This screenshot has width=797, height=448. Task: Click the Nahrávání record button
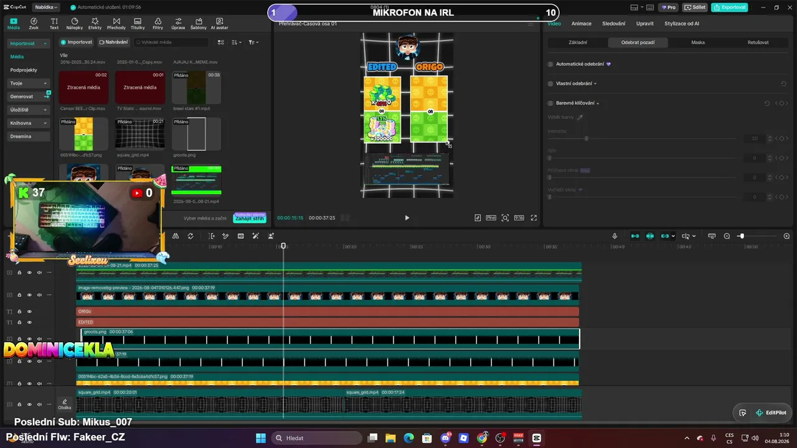point(113,42)
